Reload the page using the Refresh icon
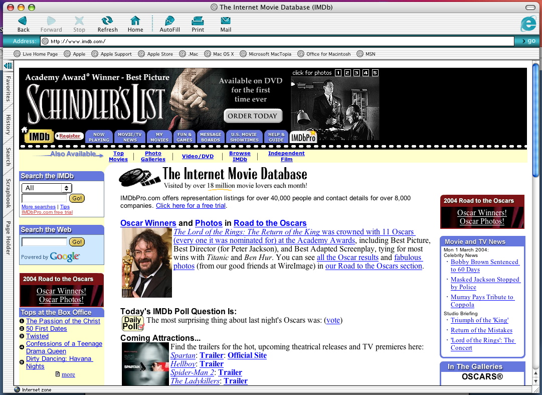Image resolution: width=542 pixels, height=395 pixels. click(107, 21)
